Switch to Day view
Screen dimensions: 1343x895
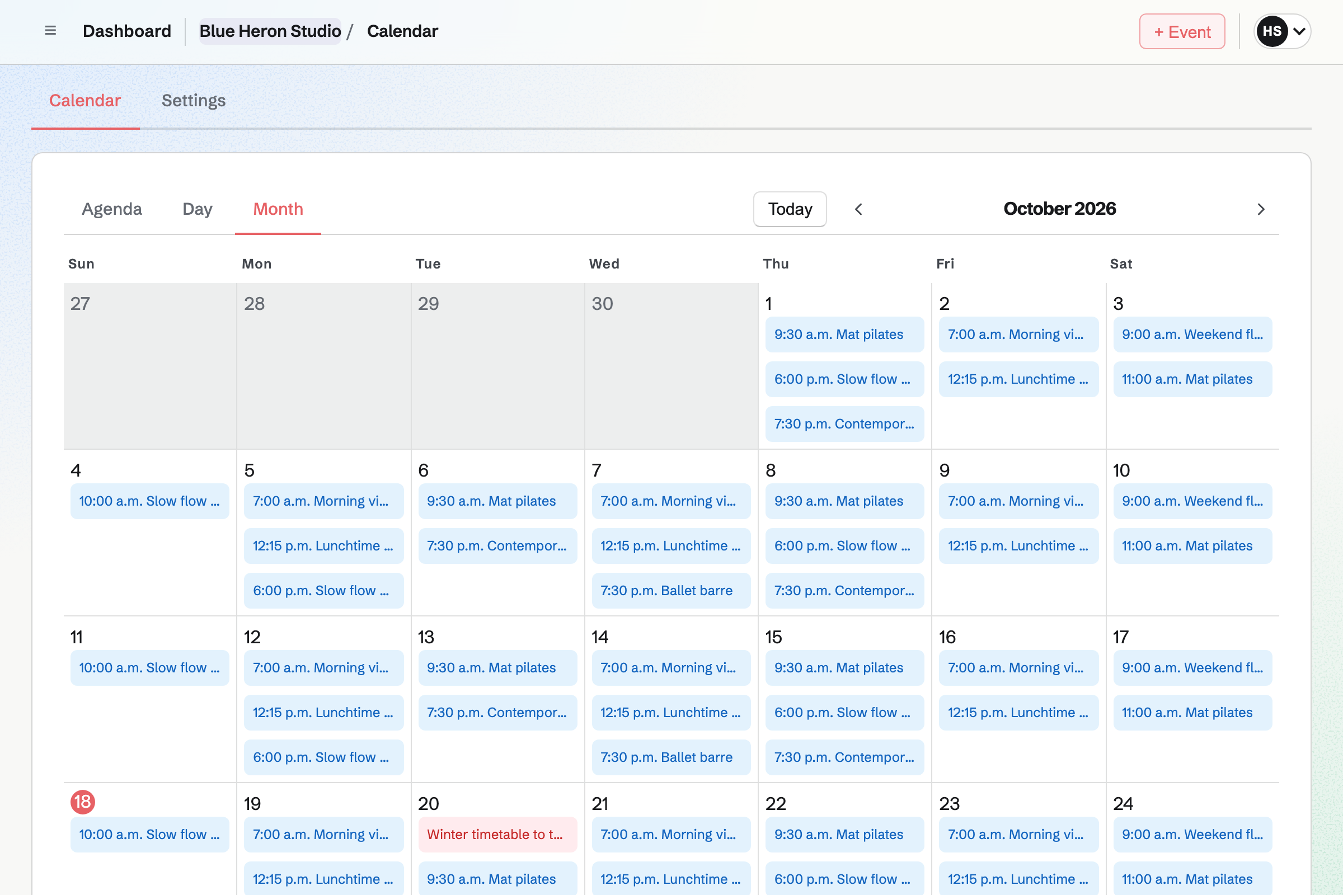198,209
